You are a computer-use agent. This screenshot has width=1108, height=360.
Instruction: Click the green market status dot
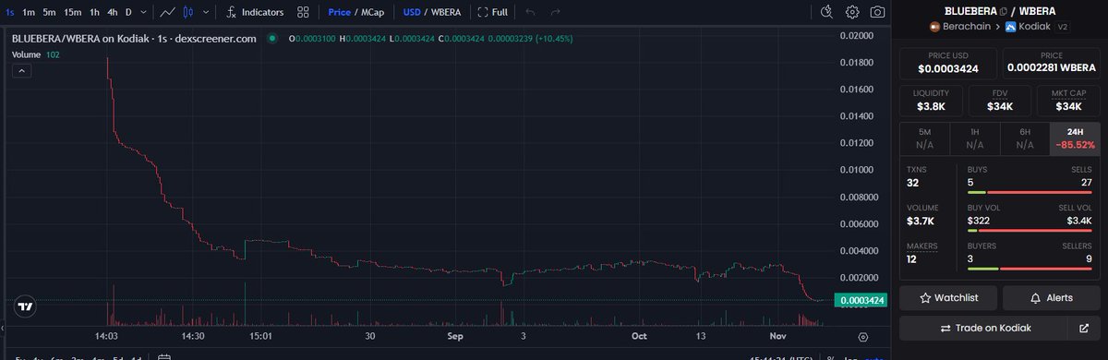click(272, 39)
